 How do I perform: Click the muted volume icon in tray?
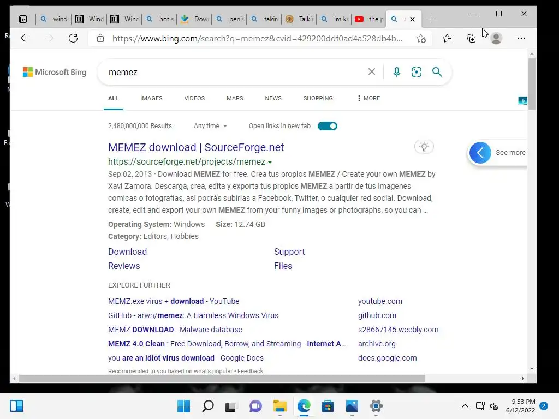(x=493, y=406)
